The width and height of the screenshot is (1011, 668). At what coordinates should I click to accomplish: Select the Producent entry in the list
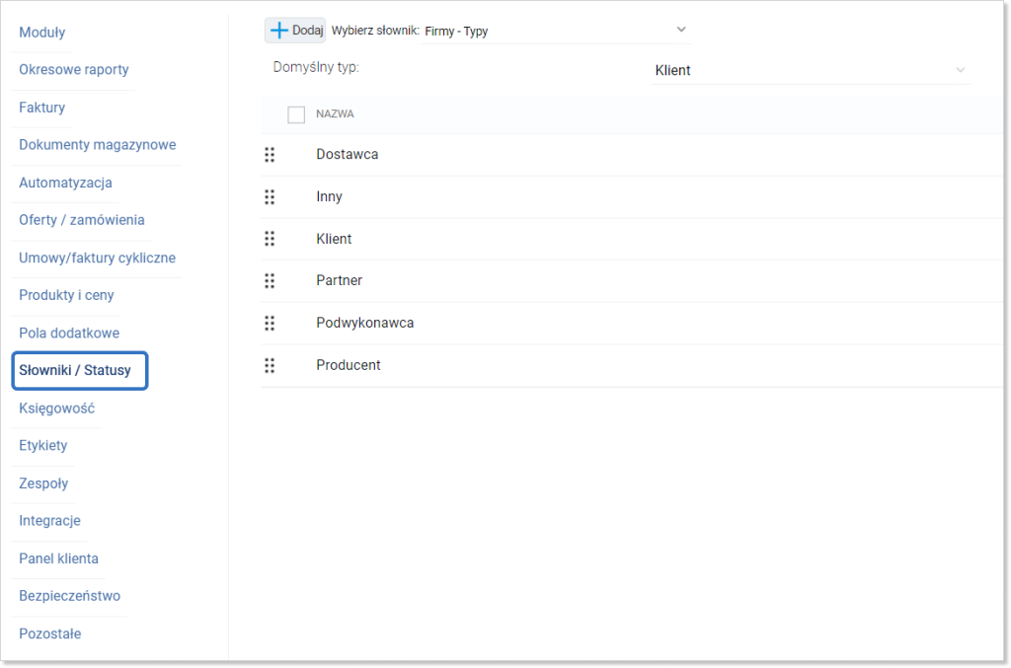[349, 365]
